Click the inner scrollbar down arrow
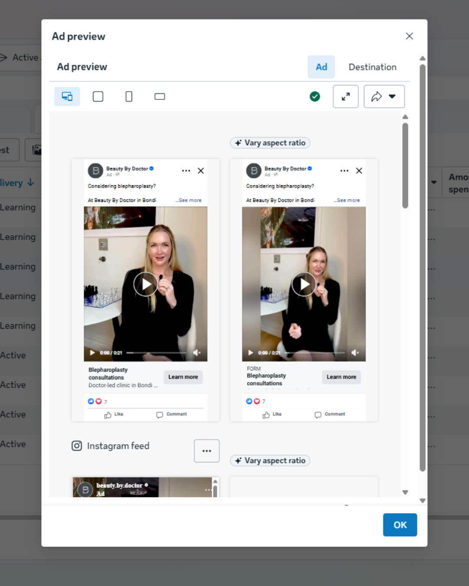469x586 pixels. [x=405, y=492]
